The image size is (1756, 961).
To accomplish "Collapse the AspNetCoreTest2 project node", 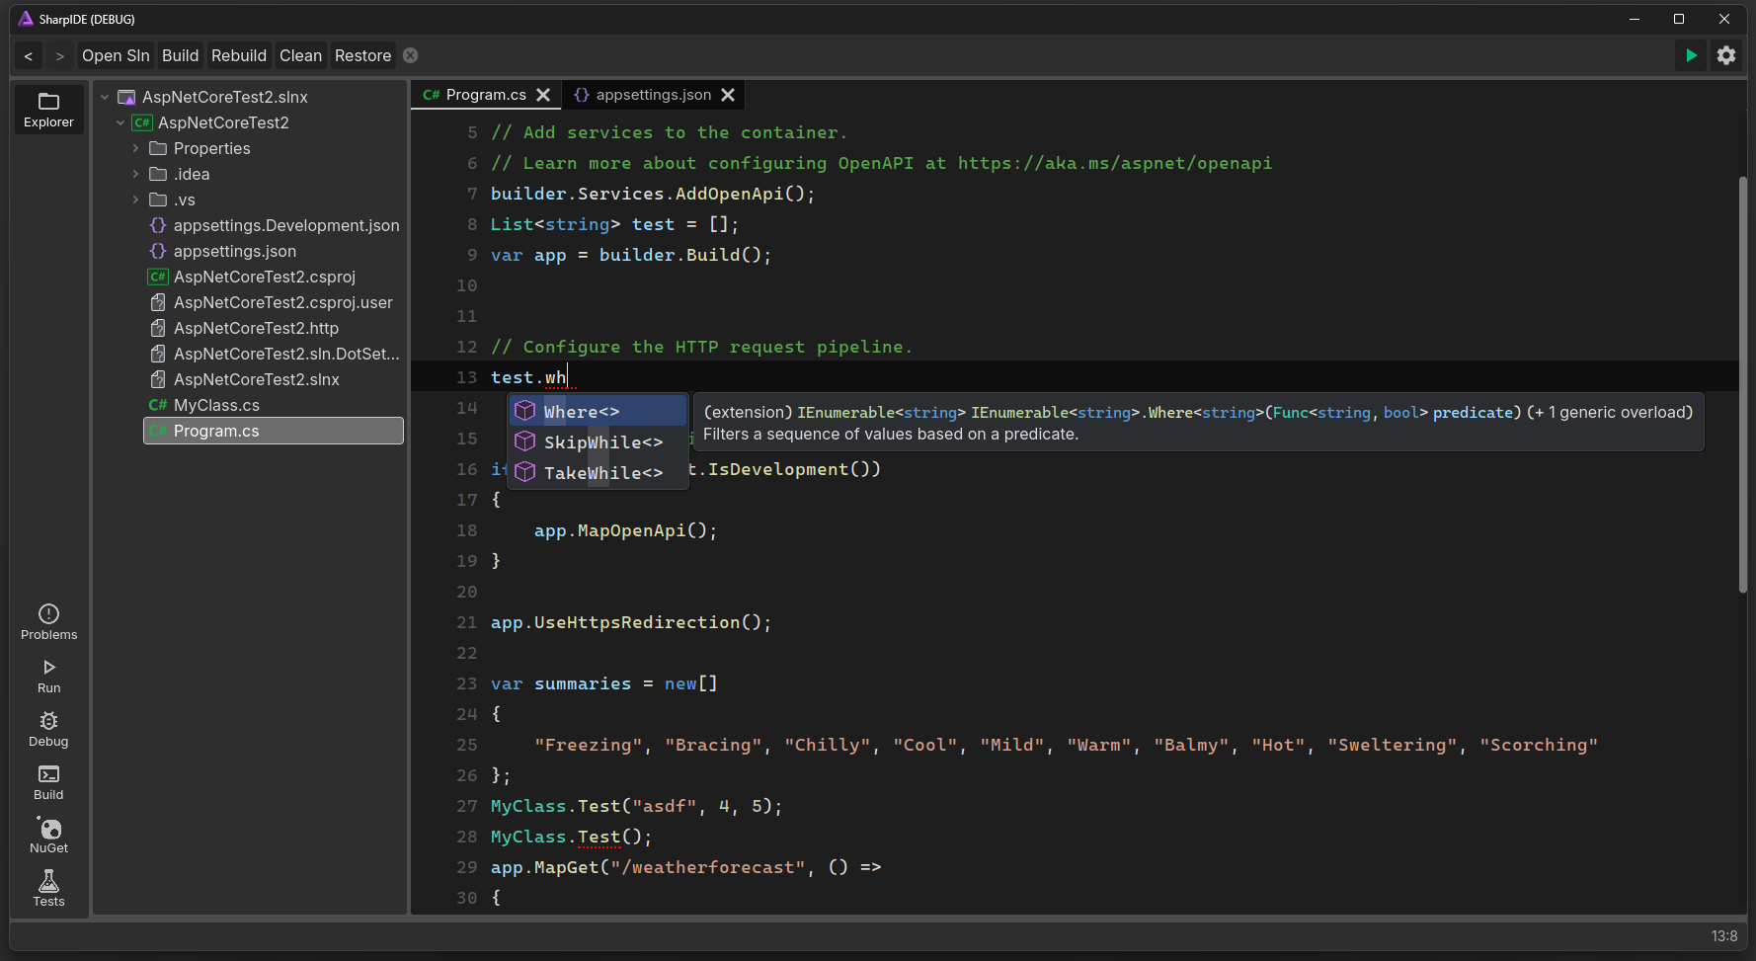I will pyautogui.click(x=120, y=122).
